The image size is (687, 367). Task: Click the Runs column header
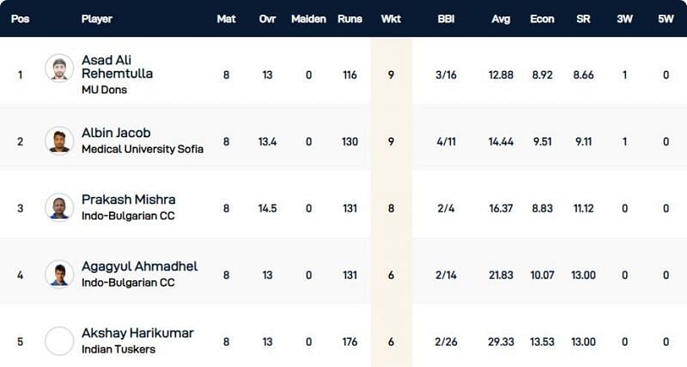tap(350, 19)
